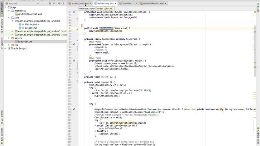
Task: Click the fold arrow beside connect() on line 168
Action: tap(78, 81)
